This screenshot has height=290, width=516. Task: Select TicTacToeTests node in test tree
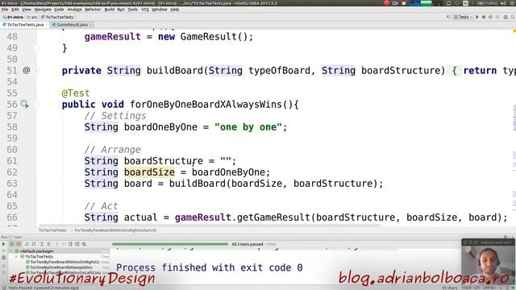pyautogui.click(x=39, y=256)
